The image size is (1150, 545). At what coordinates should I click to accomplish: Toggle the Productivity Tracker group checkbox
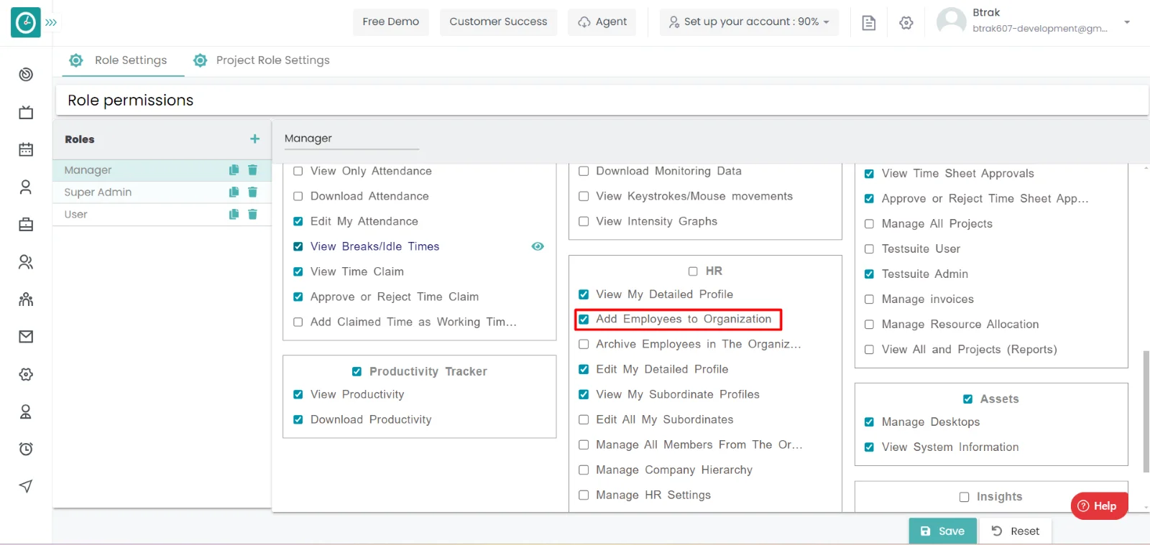[x=356, y=371]
